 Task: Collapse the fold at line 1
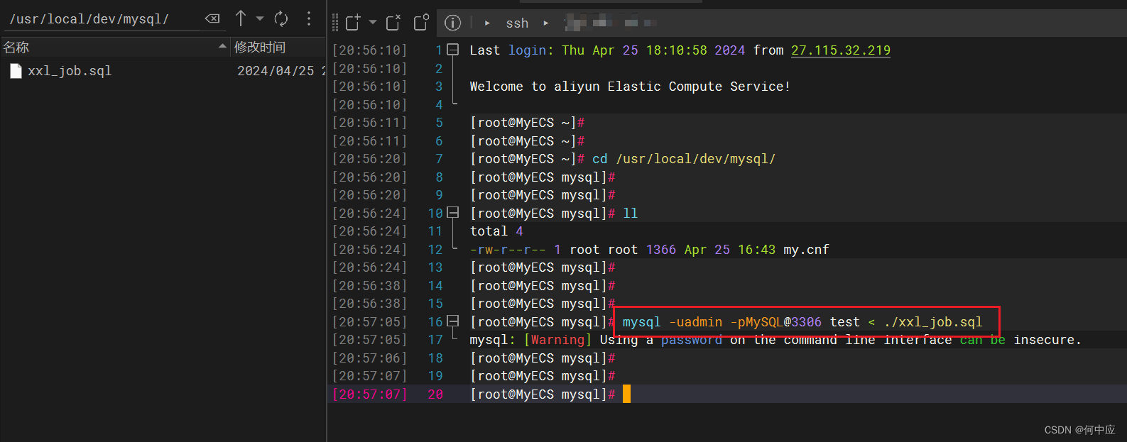[453, 50]
